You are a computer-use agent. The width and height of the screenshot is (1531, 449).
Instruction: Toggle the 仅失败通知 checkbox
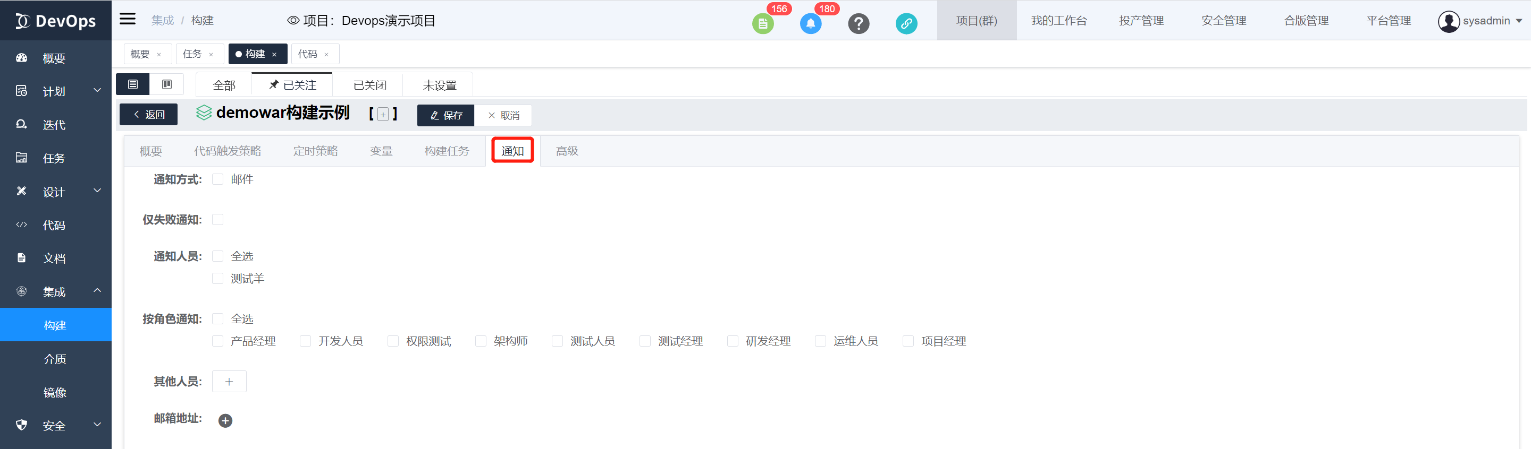pos(218,220)
